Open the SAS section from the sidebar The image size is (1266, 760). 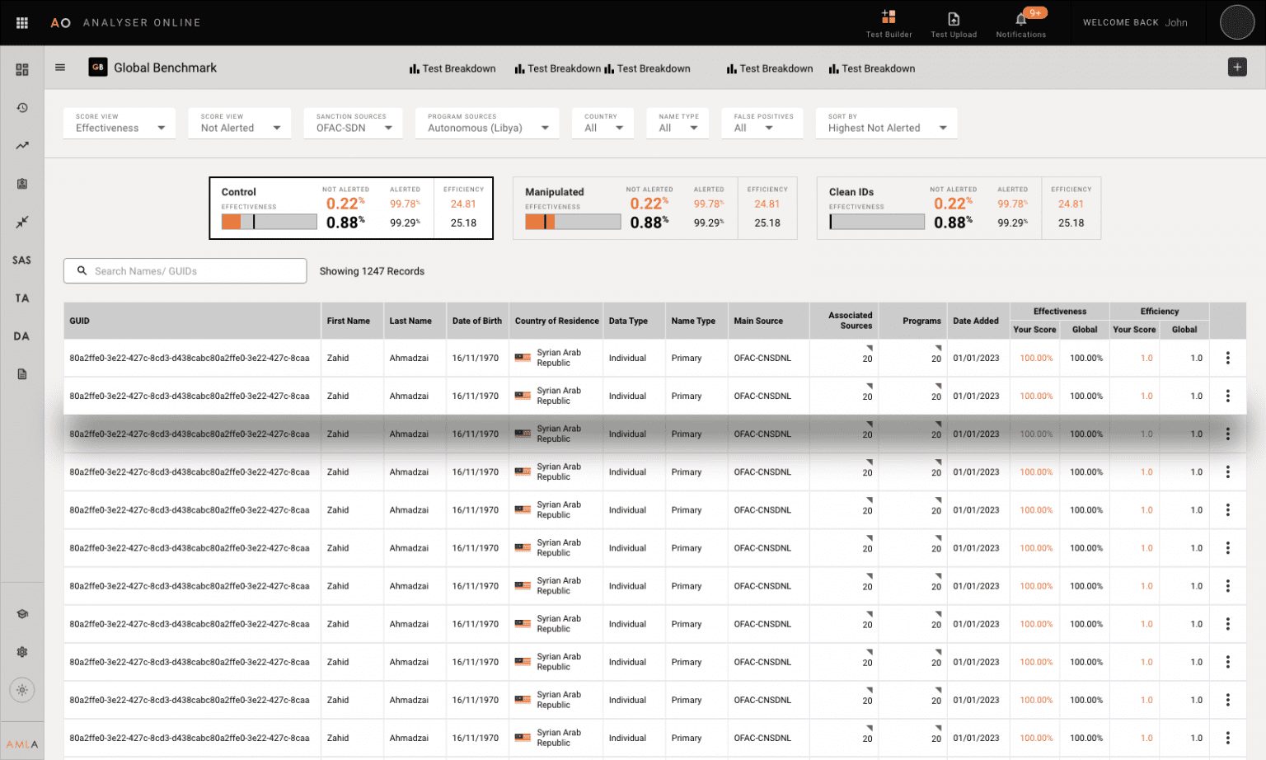pyautogui.click(x=21, y=260)
